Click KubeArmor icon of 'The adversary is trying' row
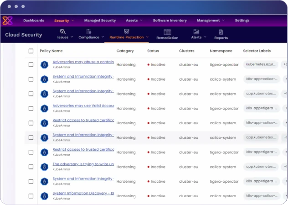 point(44,167)
